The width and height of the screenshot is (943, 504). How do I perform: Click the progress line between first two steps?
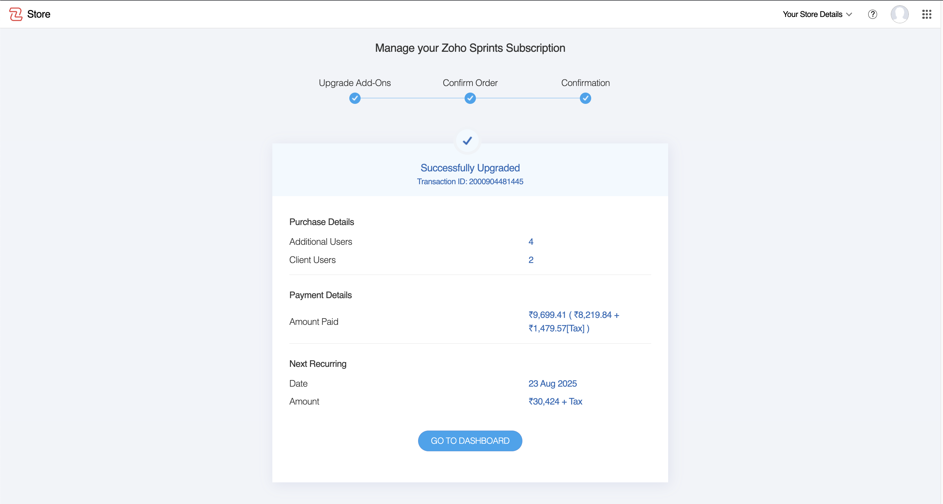(412, 99)
